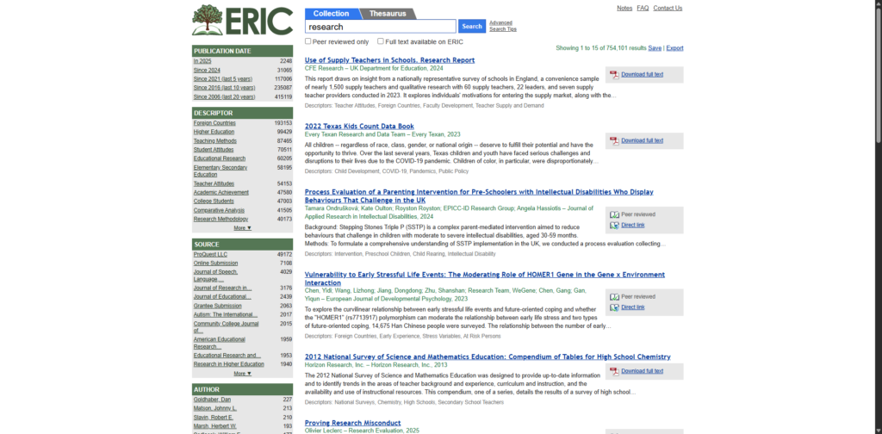Filter by Since 2024

(x=207, y=71)
